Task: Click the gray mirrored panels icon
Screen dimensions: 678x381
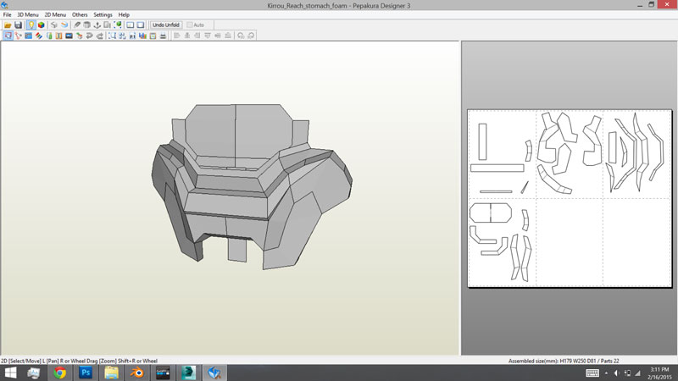Action: tap(108, 25)
